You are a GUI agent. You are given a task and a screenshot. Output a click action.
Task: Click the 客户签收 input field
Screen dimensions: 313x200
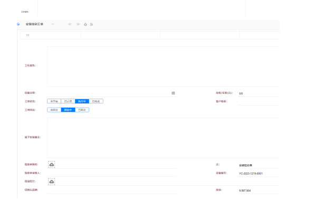tap(259, 101)
